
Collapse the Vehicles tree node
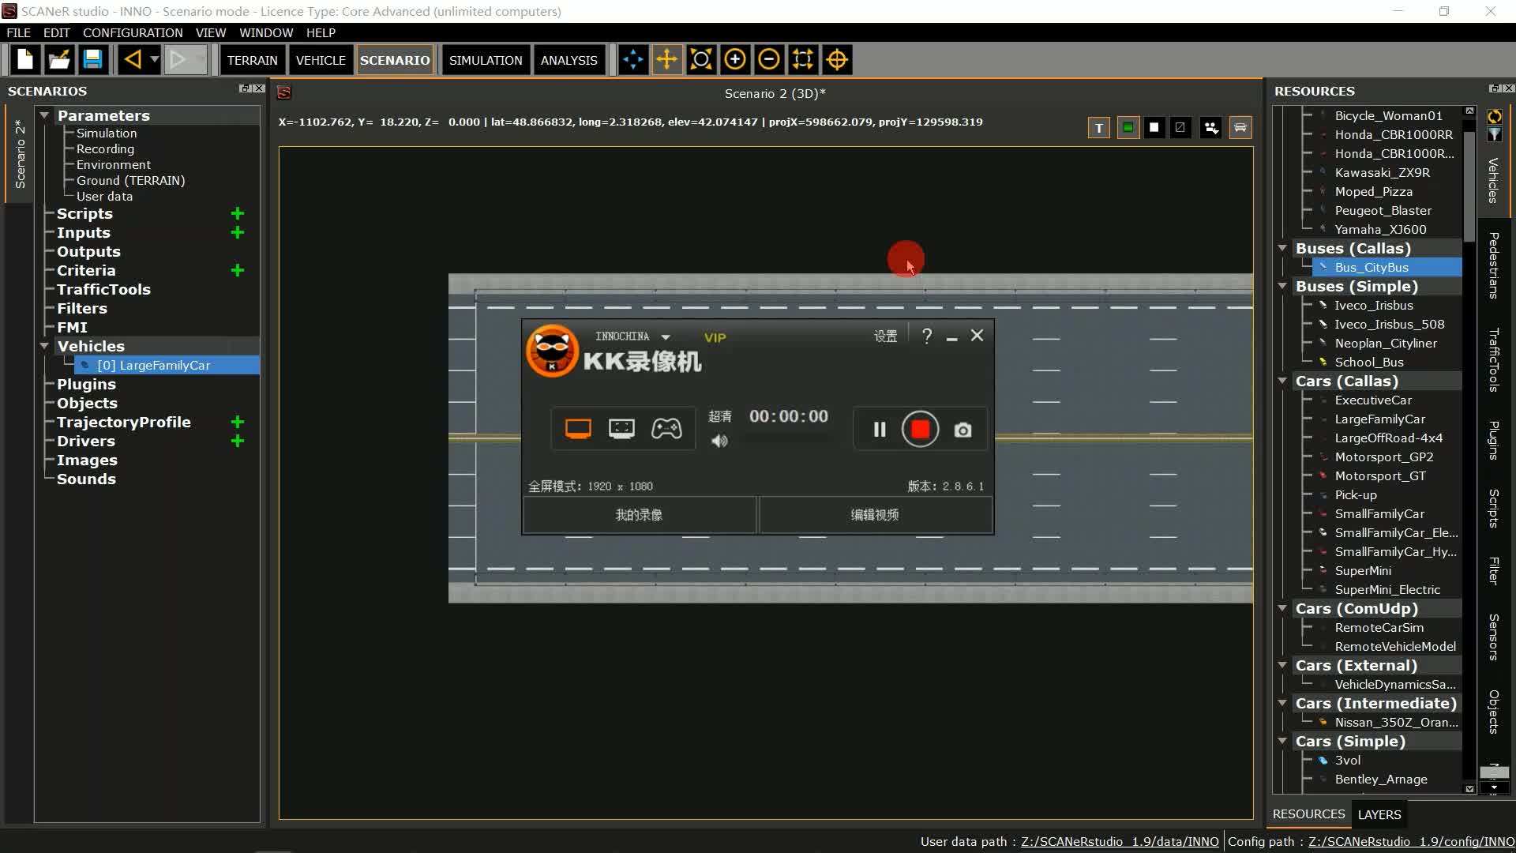[45, 346]
